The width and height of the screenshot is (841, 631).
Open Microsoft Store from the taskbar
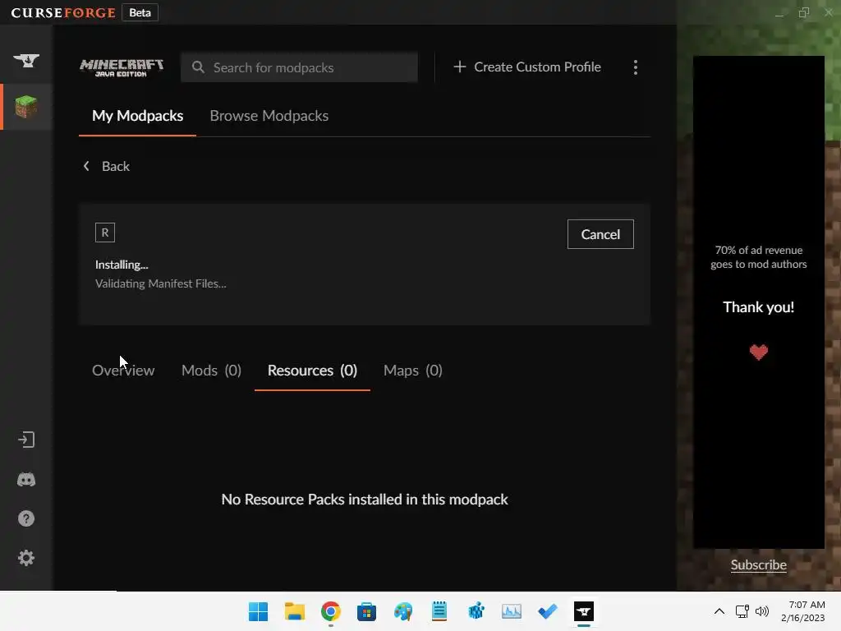point(367,611)
